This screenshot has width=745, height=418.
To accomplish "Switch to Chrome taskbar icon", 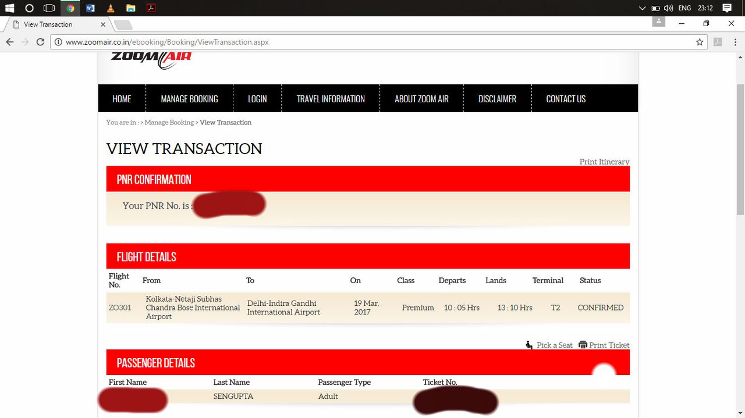I will [x=70, y=8].
